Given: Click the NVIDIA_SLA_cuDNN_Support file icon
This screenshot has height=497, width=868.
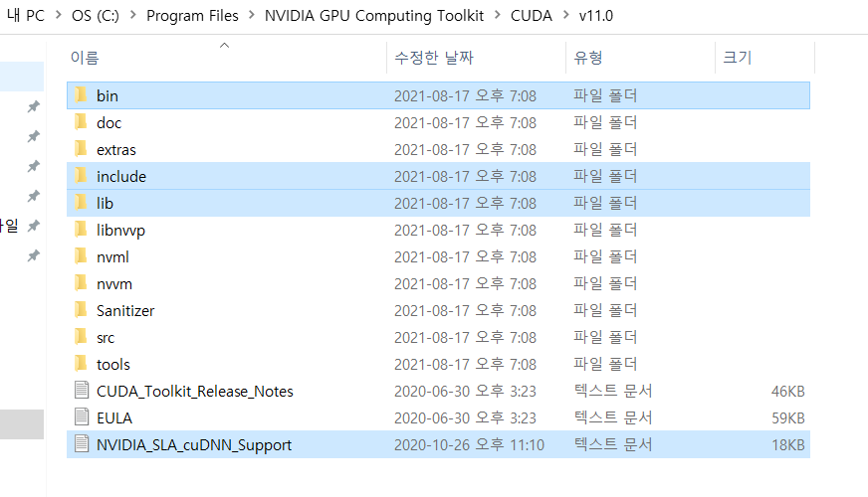Looking at the screenshot, I should 82,444.
